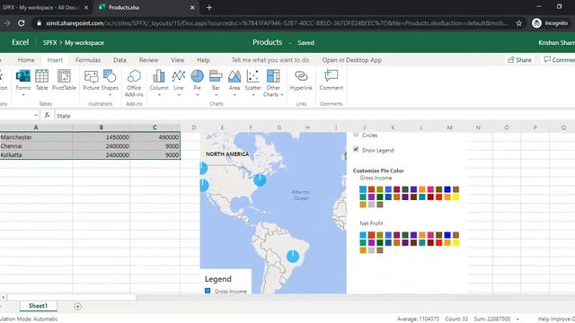
Task: Click the fx insert function icon
Action: tap(47, 116)
